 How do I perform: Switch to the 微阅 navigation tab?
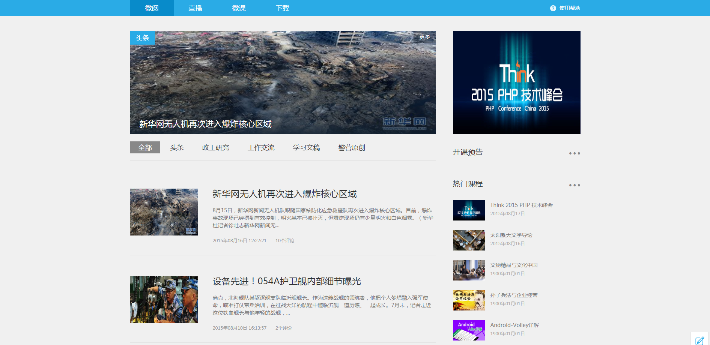point(152,8)
